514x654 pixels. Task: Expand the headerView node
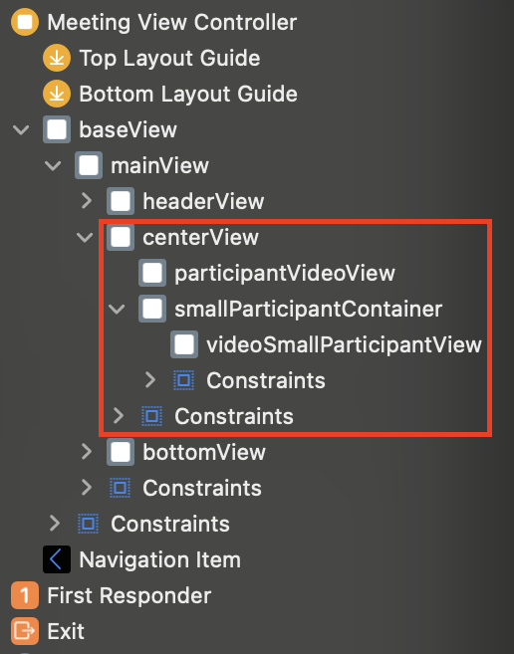click(x=87, y=201)
